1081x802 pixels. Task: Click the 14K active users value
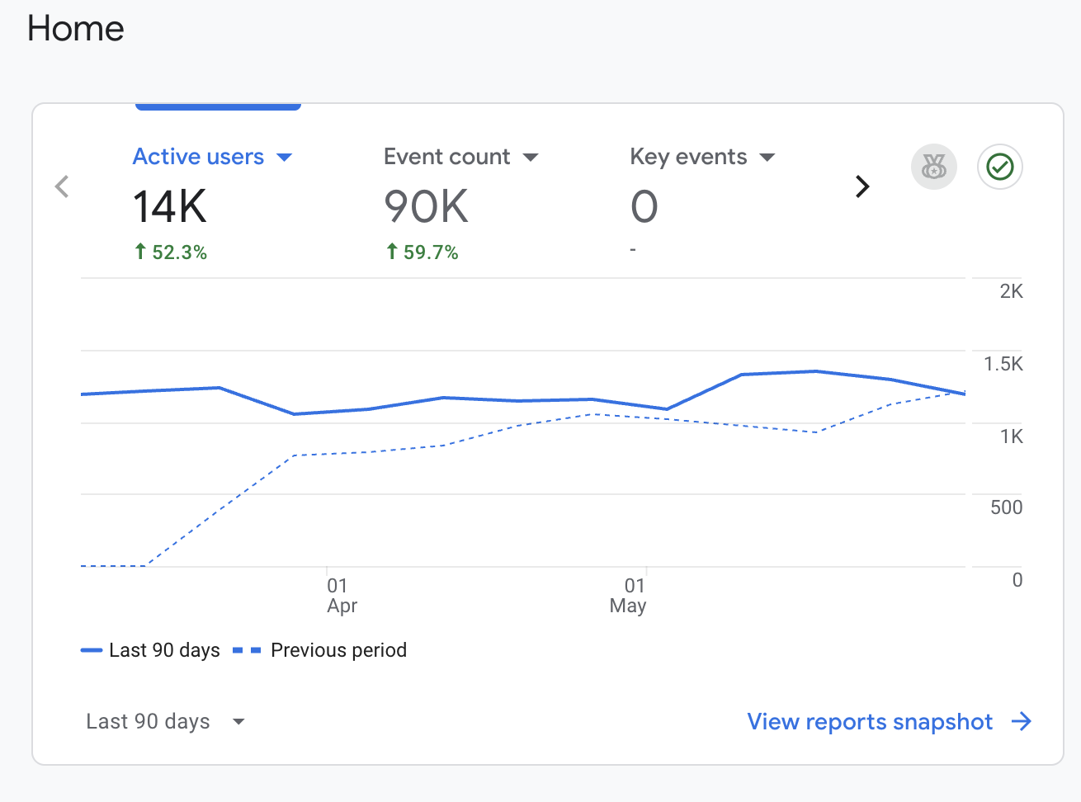[170, 206]
